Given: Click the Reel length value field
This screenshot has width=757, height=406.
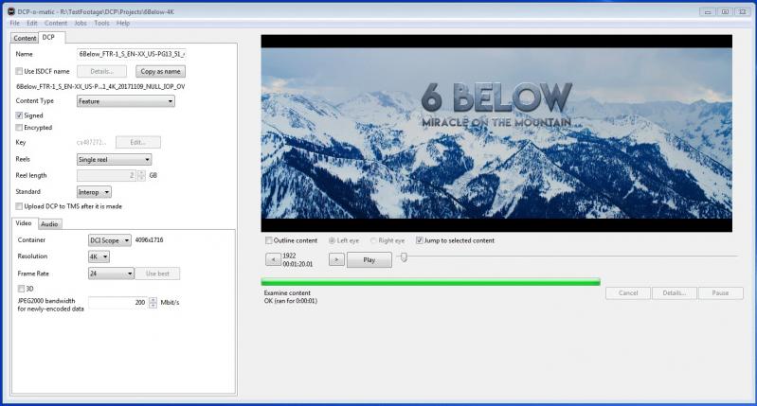Looking at the screenshot, I should pyautogui.click(x=107, y=175).
